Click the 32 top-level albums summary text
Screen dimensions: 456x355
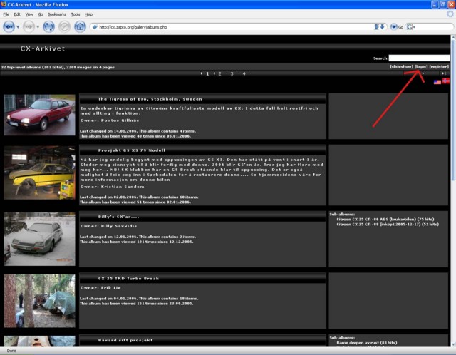[58, 67]
